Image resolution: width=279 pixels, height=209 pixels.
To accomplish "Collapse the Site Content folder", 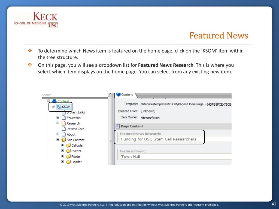I will [58, 140].
